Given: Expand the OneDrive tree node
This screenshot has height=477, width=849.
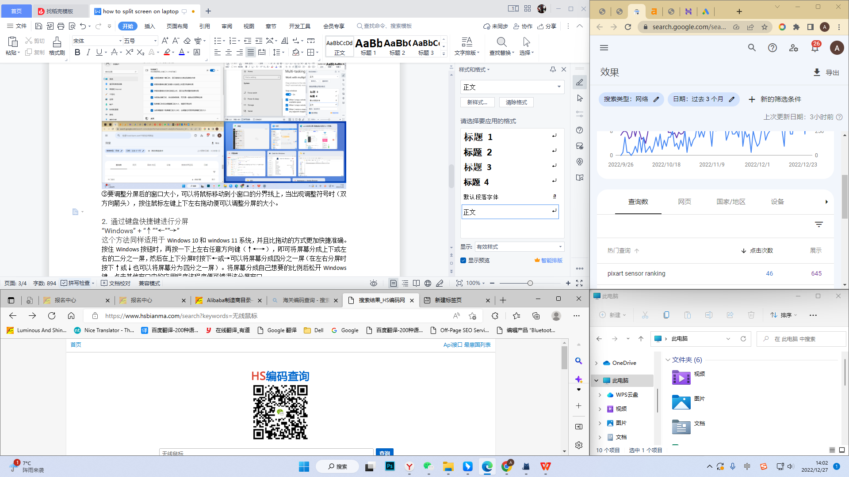Looking at the screenshot, I should click(x=597, y=363).
